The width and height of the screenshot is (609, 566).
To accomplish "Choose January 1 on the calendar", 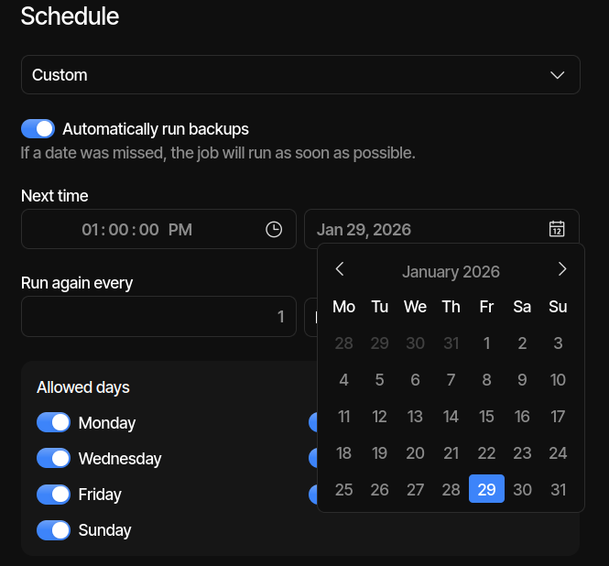I will coord(486,343).
